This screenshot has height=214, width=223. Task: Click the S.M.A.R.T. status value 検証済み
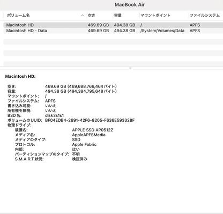(79, 159)
